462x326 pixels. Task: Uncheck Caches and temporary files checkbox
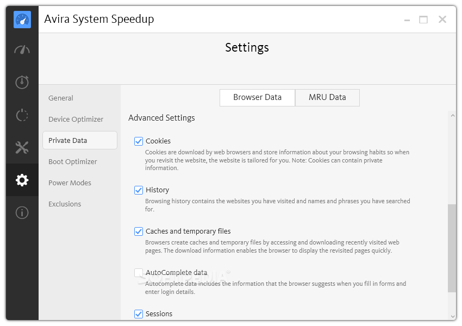tap(139, 231)
